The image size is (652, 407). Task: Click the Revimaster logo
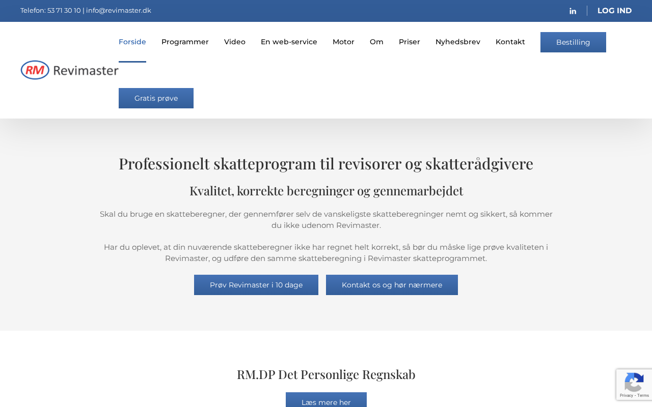[x=69, y=70]
